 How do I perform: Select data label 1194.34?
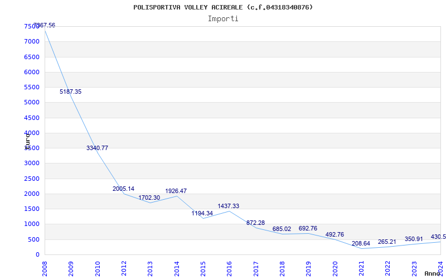pyautogui.click(x=202, y=213)
